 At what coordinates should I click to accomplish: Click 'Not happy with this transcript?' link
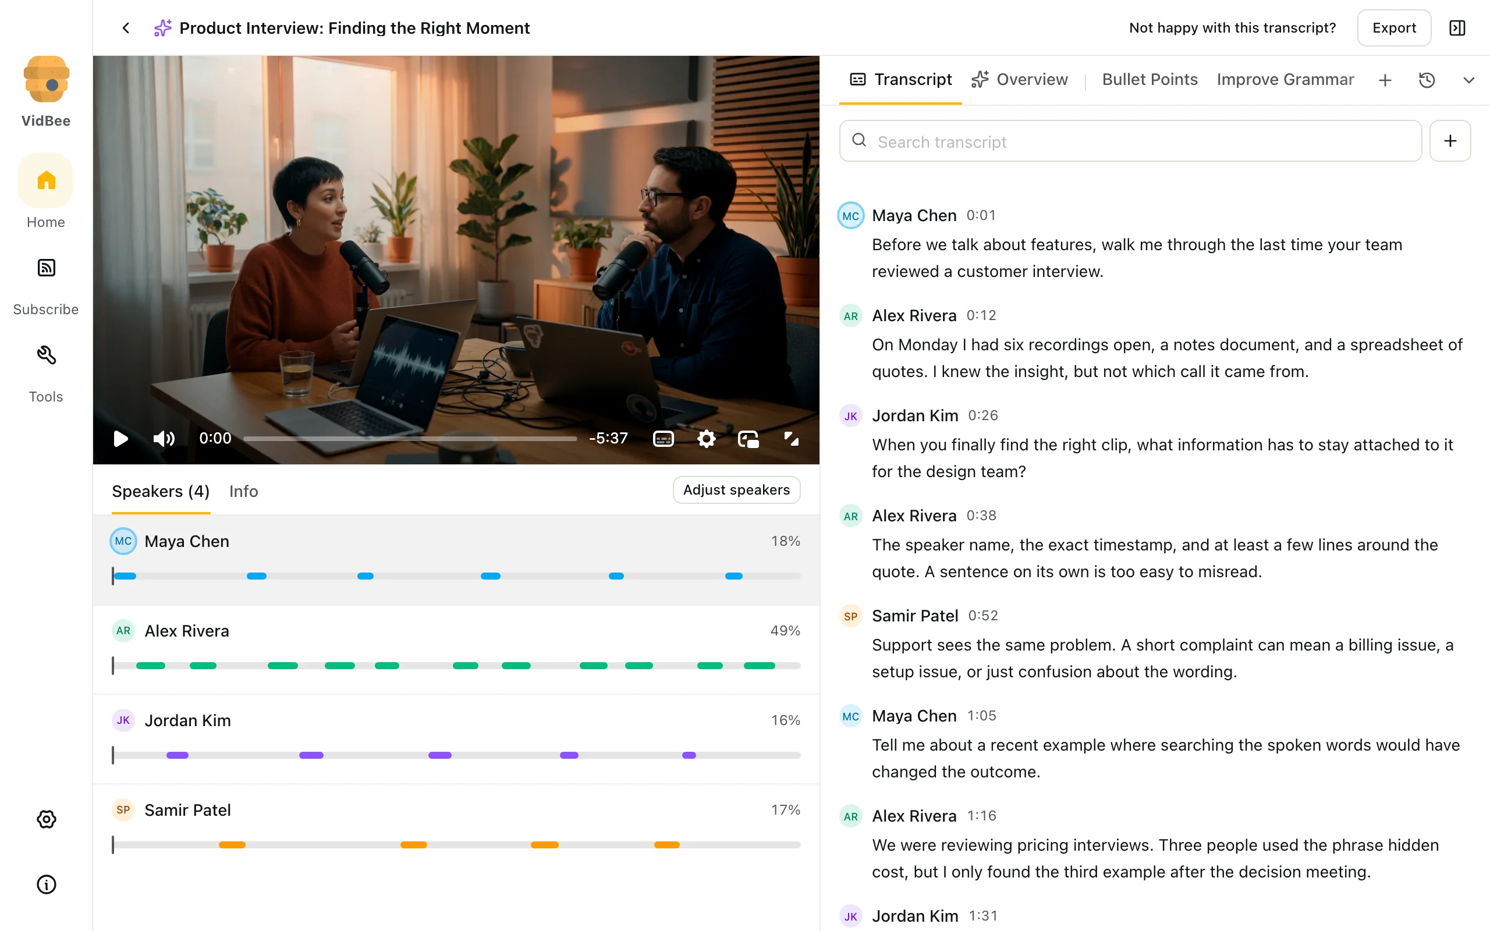pyautogui.click(x=1232, y=28)
